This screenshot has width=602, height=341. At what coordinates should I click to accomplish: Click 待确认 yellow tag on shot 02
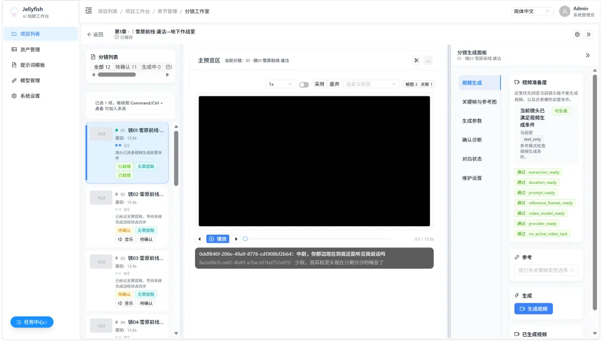pyautogui.click(x=124, y=231)
